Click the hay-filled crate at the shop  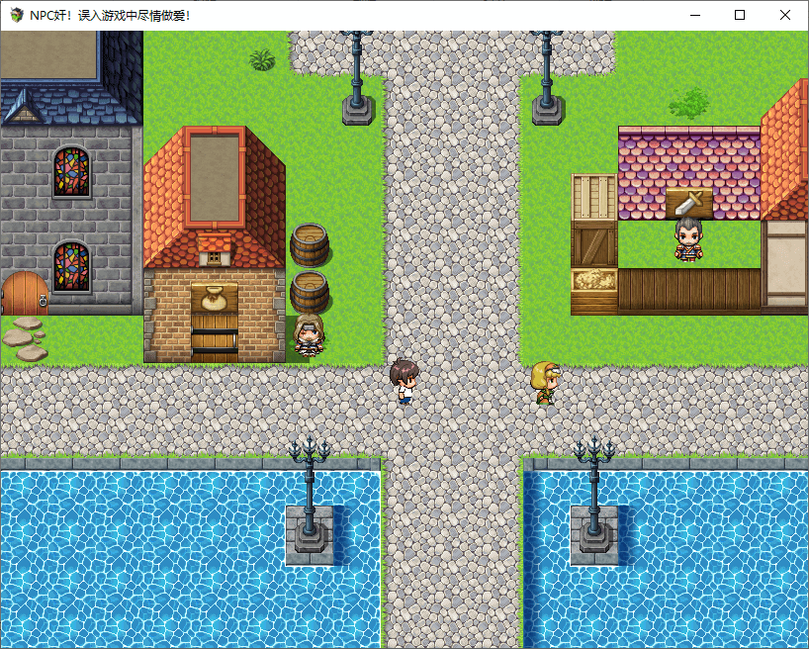594,281
